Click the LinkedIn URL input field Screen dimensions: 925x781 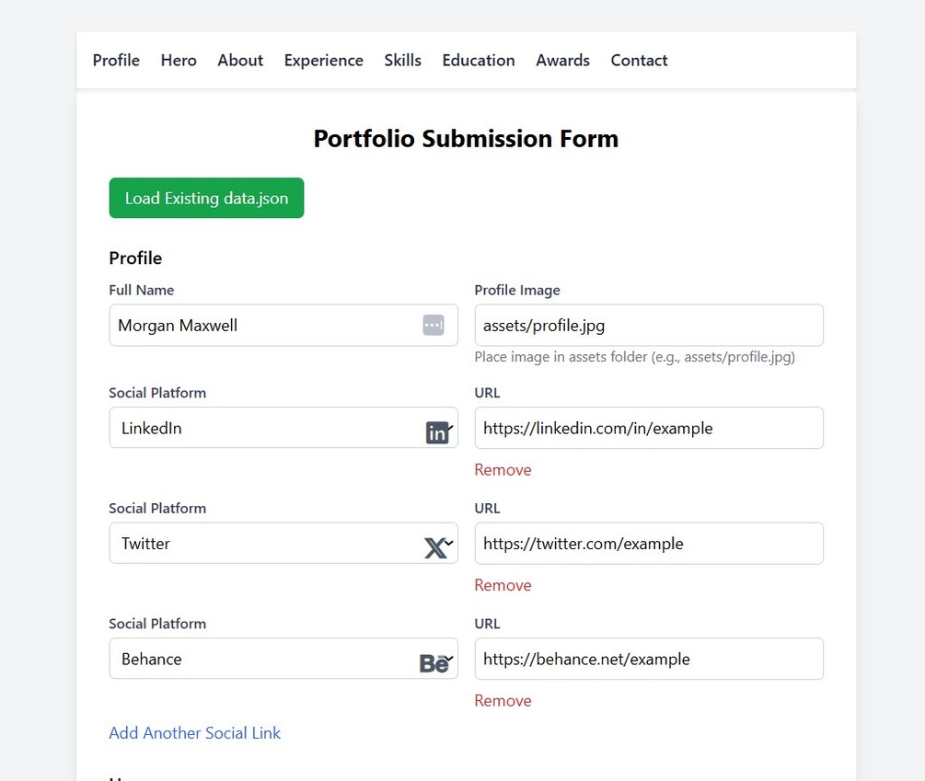coord(648,428)
